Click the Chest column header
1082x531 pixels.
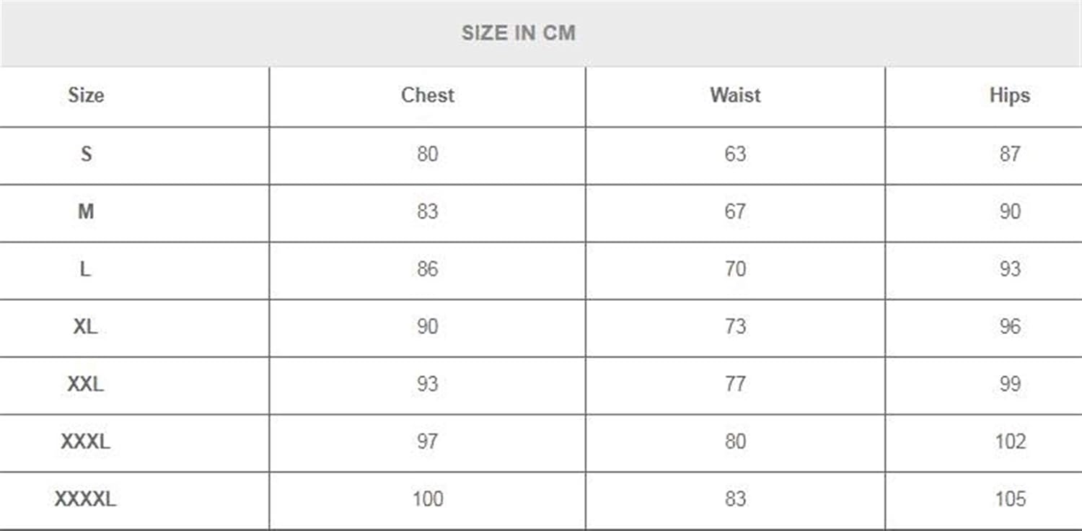(x=427, y=95)
